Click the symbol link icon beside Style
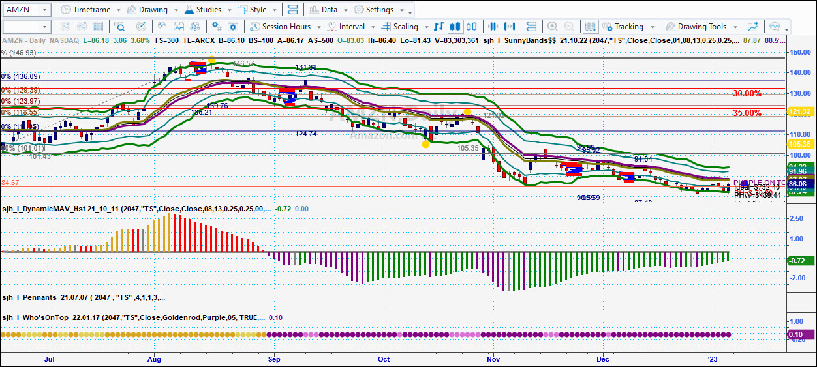 click(292, 10)
